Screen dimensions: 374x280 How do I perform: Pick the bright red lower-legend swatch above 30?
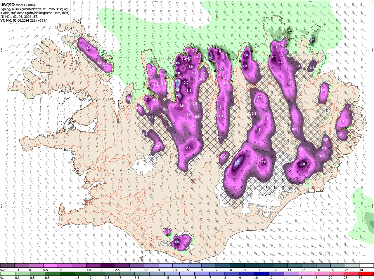point(366,274)
